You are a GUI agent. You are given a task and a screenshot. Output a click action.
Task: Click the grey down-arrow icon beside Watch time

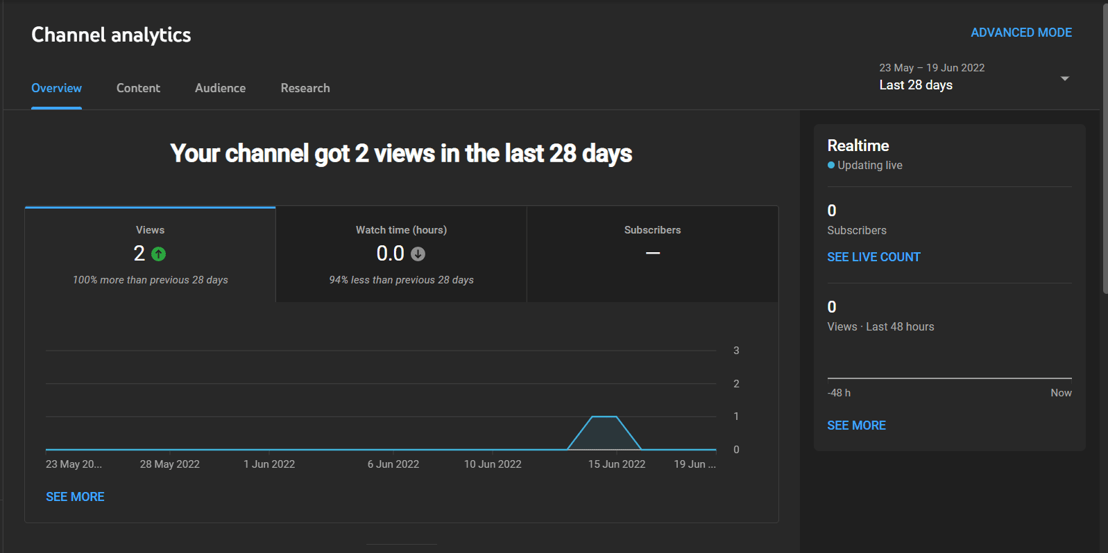click(x=418, y=254)
